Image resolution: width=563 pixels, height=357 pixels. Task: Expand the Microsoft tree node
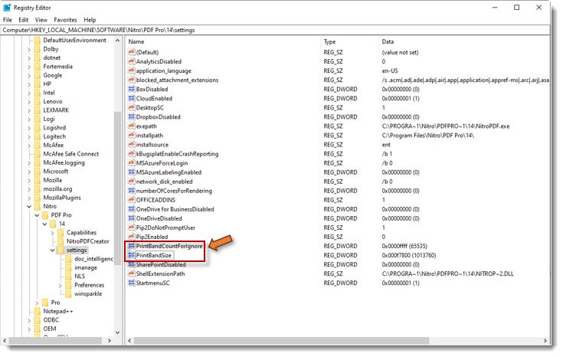click(29, 172)
